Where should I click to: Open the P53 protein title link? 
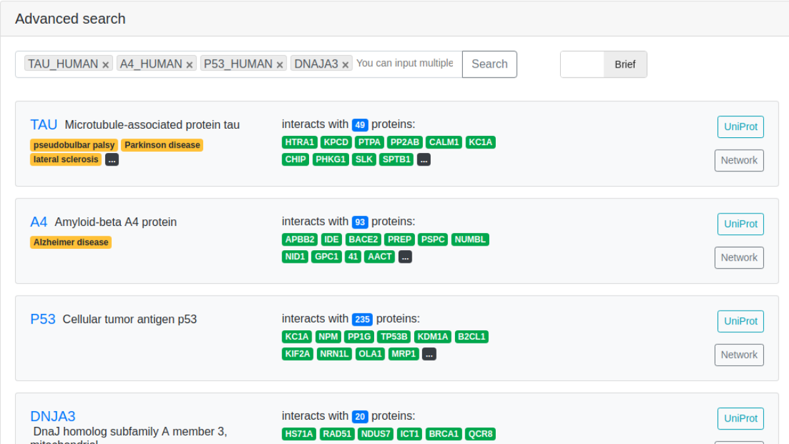[43, 319]
